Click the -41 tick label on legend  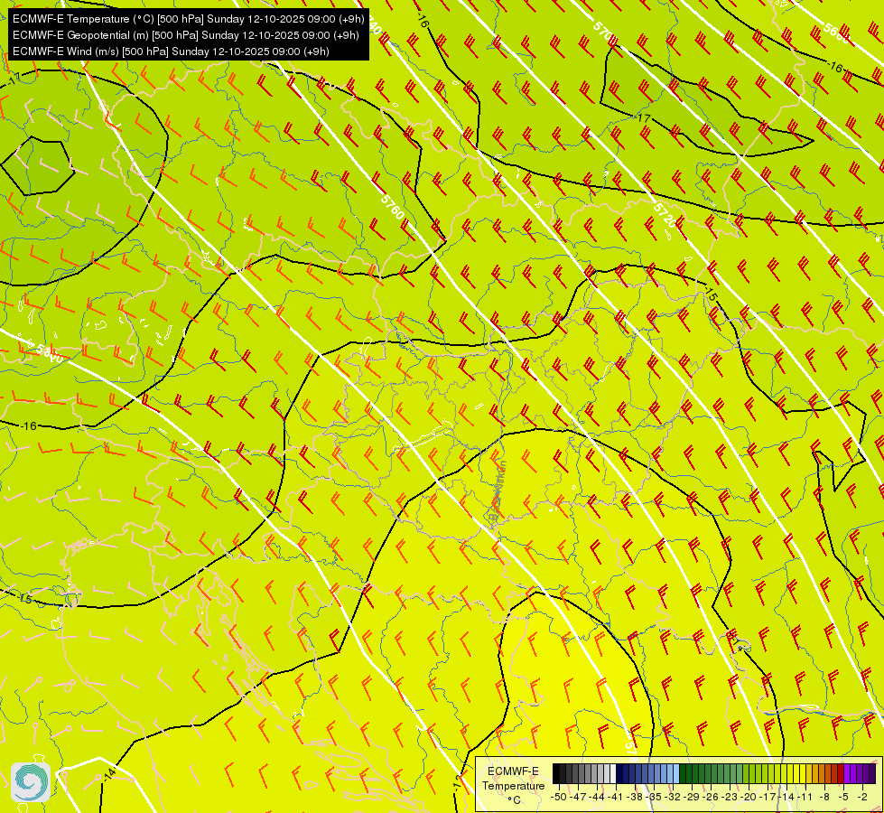coord(615,797)
